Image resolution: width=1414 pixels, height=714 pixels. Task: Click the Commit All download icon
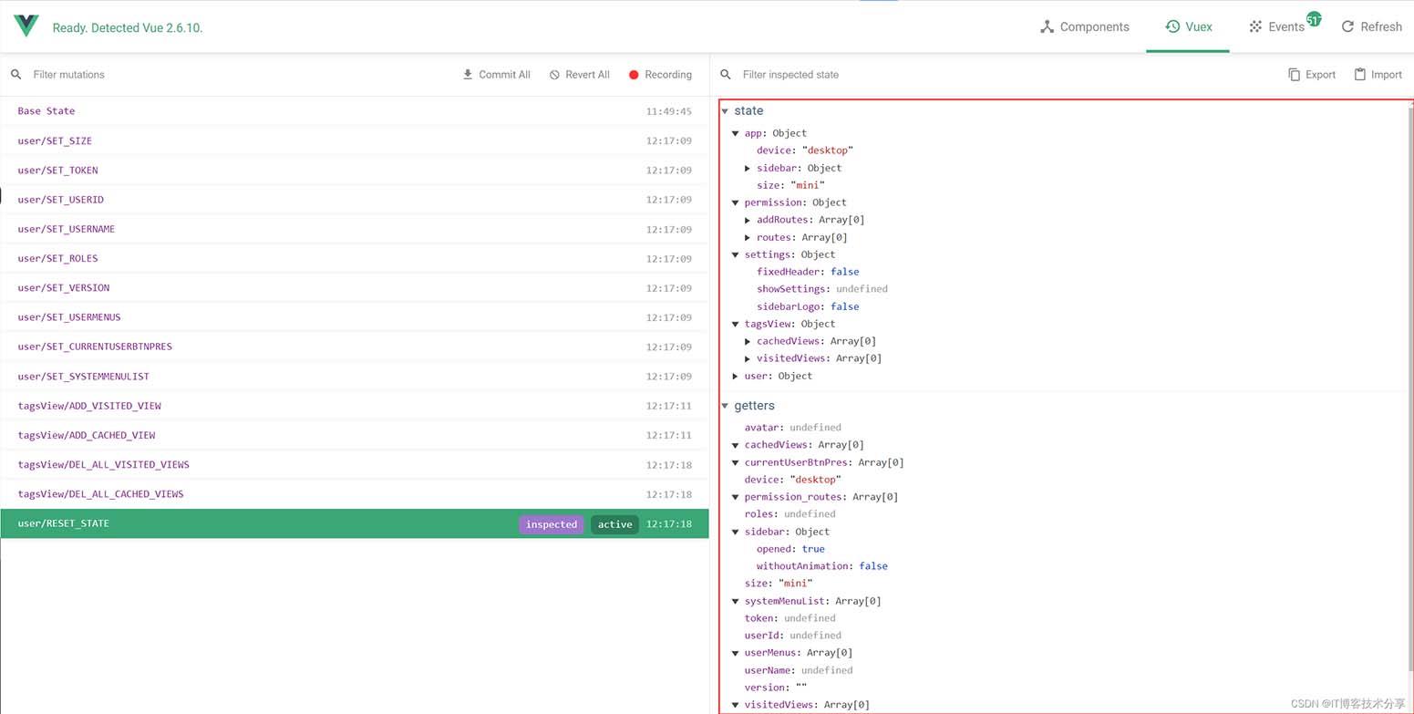coord(468,75)
